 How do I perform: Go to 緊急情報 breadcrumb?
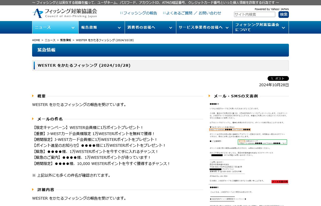(66, 40)
